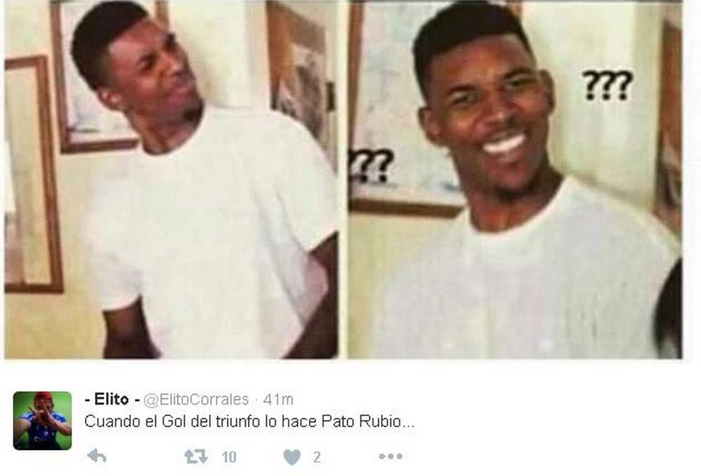The height and width of the screenshot is (476, 701).
Task: Retweet the post using the retweet icon
Action: pos(196,456)
